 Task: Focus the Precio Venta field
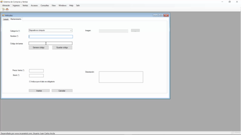click(36, 71)
